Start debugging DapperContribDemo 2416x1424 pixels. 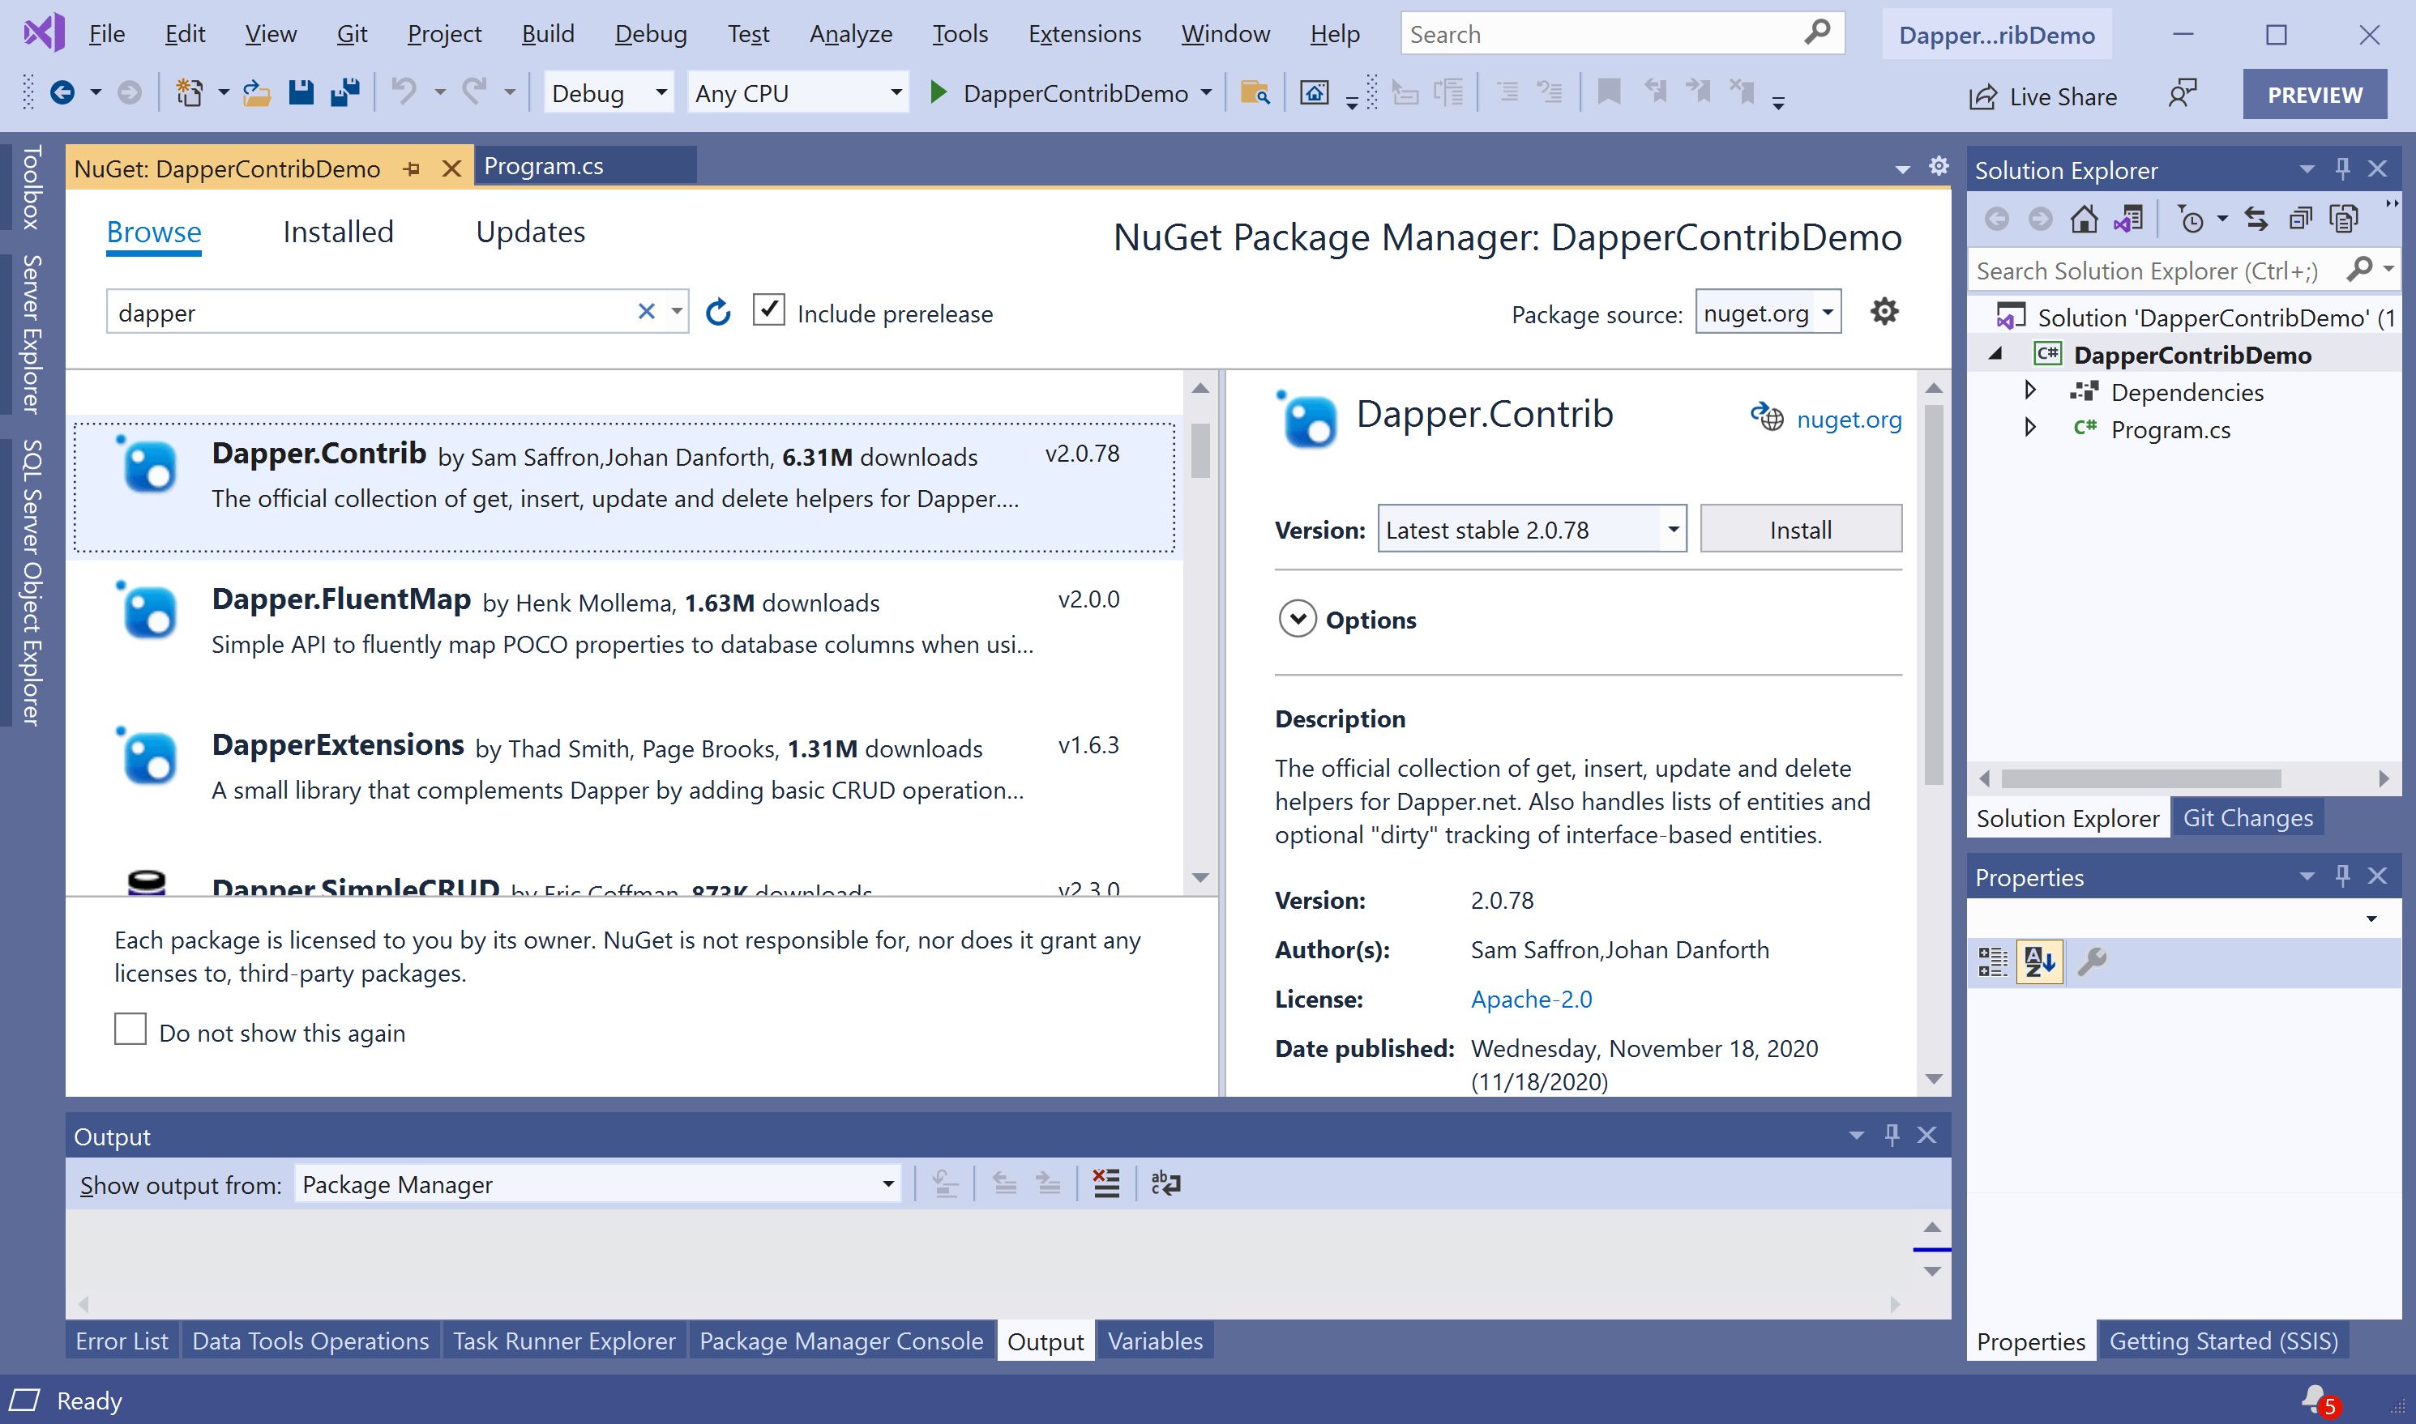click(x=939, y=92)
